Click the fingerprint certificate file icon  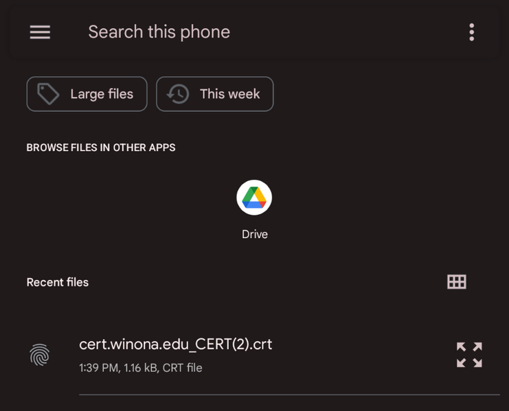coord(40,355)
